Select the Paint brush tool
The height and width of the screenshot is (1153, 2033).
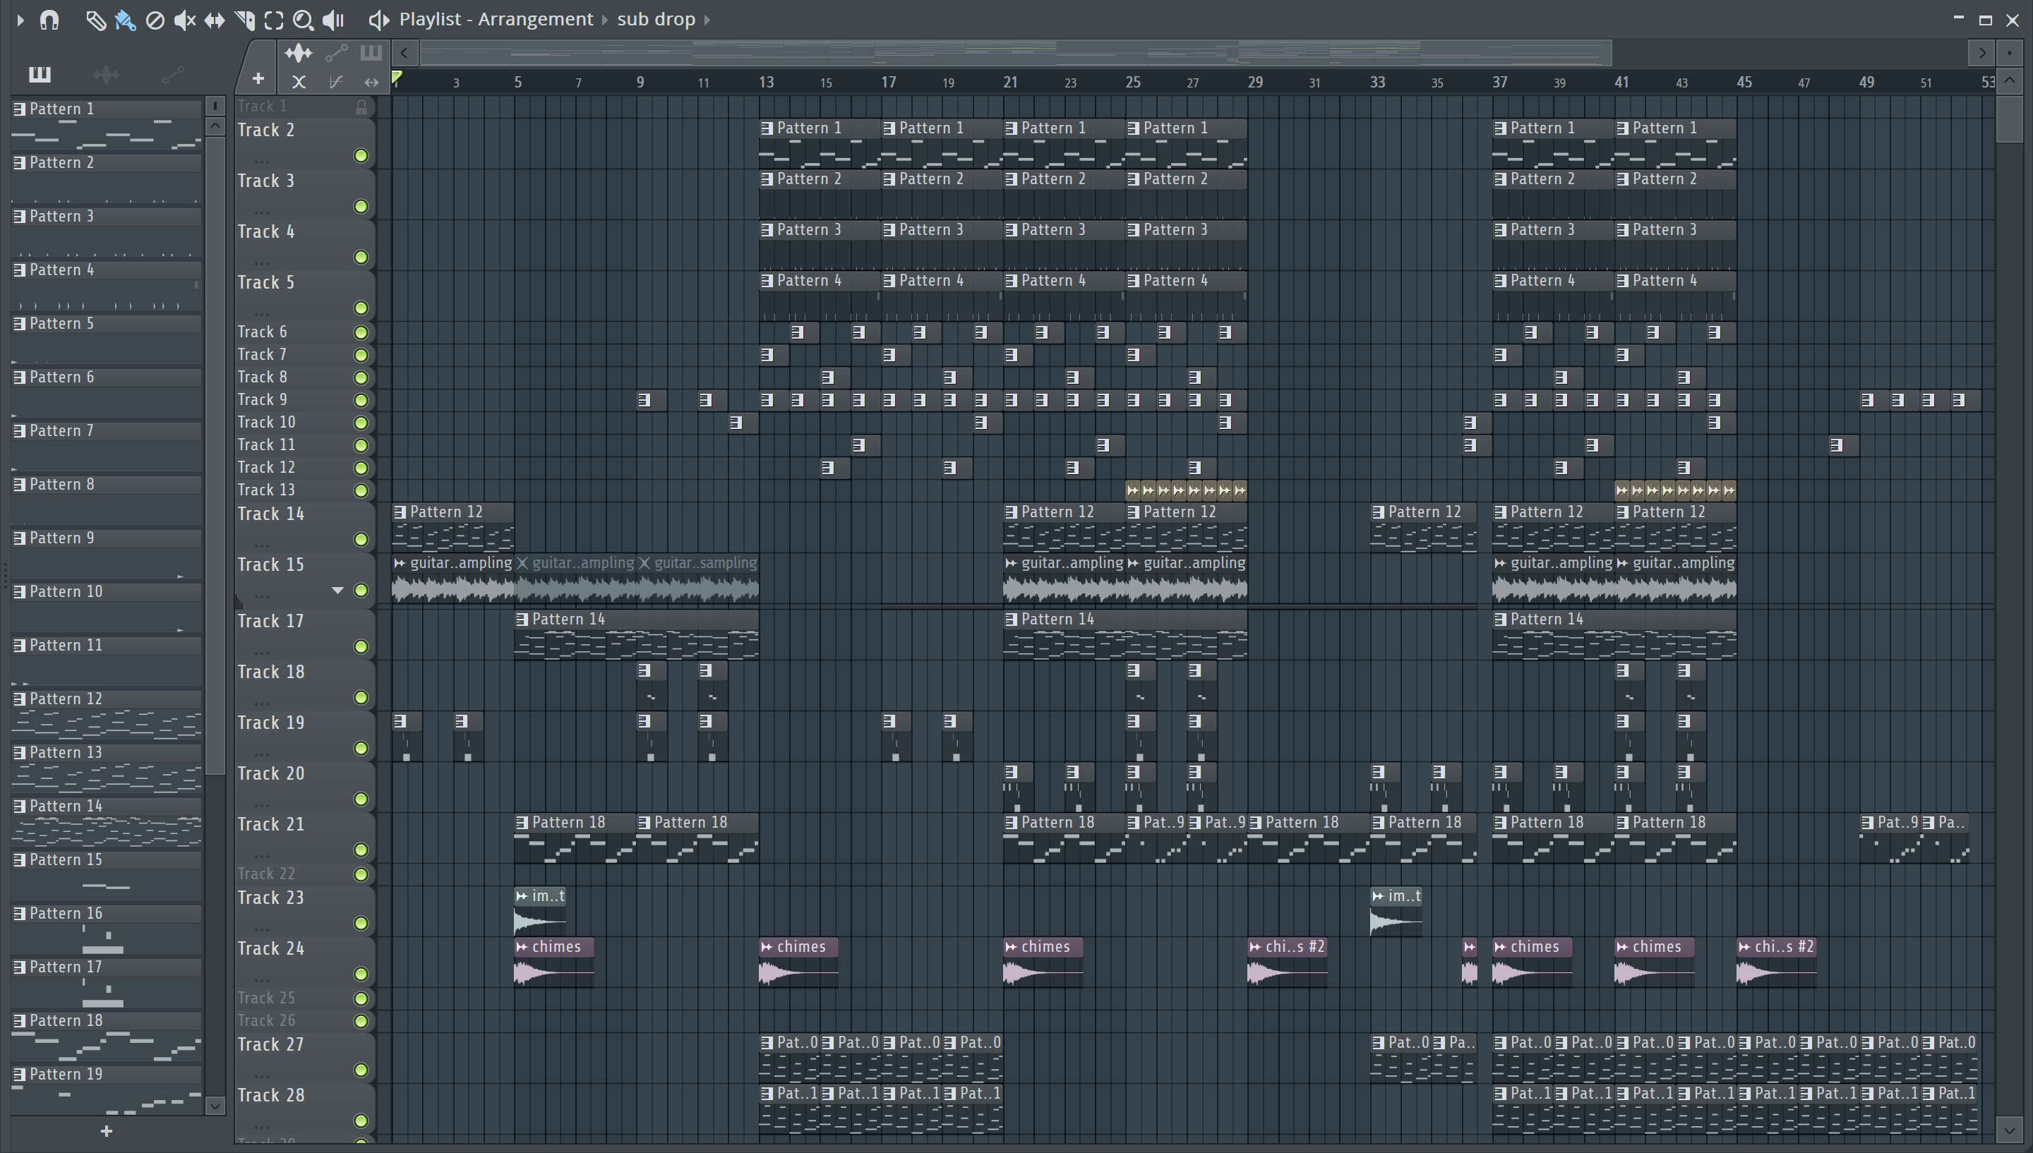coord(125,20)
